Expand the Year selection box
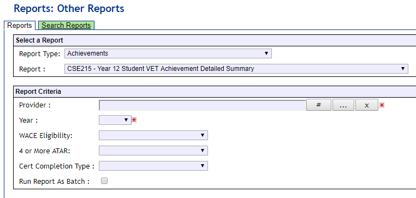 [115, 120]
